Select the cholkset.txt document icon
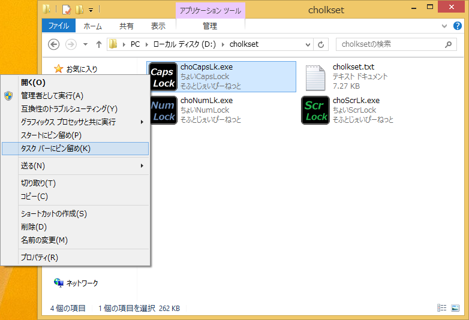The height and width of the screenshot is (320, 469). point(315,78)
